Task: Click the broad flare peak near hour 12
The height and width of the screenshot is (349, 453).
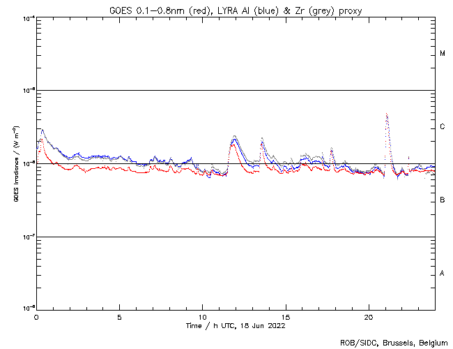Action: click(235, 137)
